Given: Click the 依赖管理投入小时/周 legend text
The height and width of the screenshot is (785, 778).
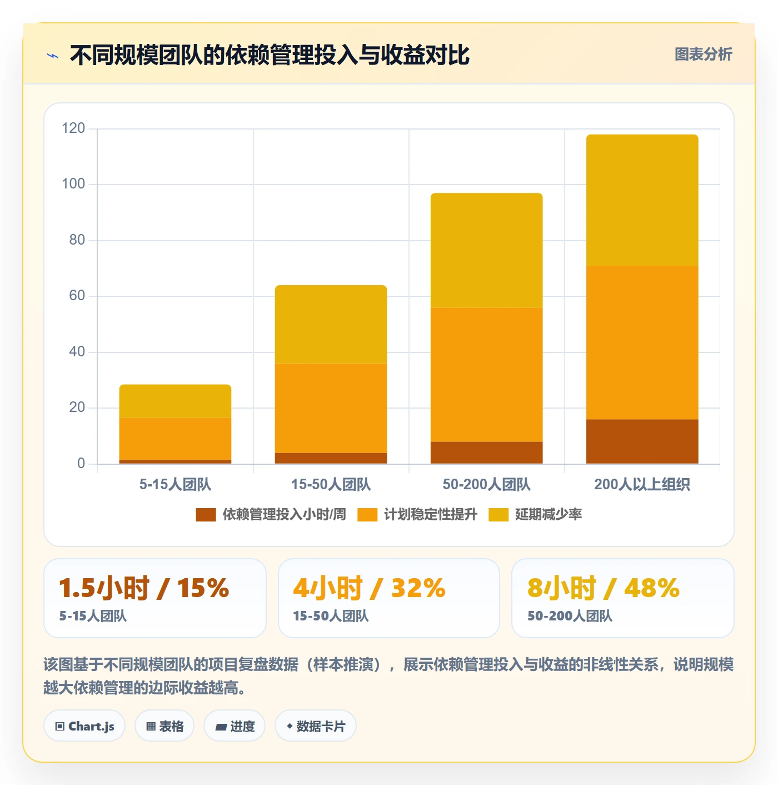Looking at the screenshot, I should [285, 515].
